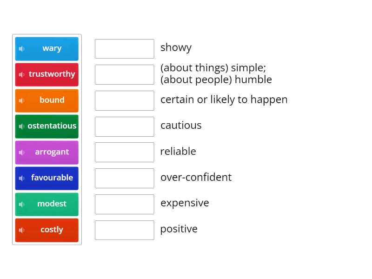Viewport: 372px width, 279px height.
Task: Select the purple arrogant tile
Action: (x=52, y=153)
